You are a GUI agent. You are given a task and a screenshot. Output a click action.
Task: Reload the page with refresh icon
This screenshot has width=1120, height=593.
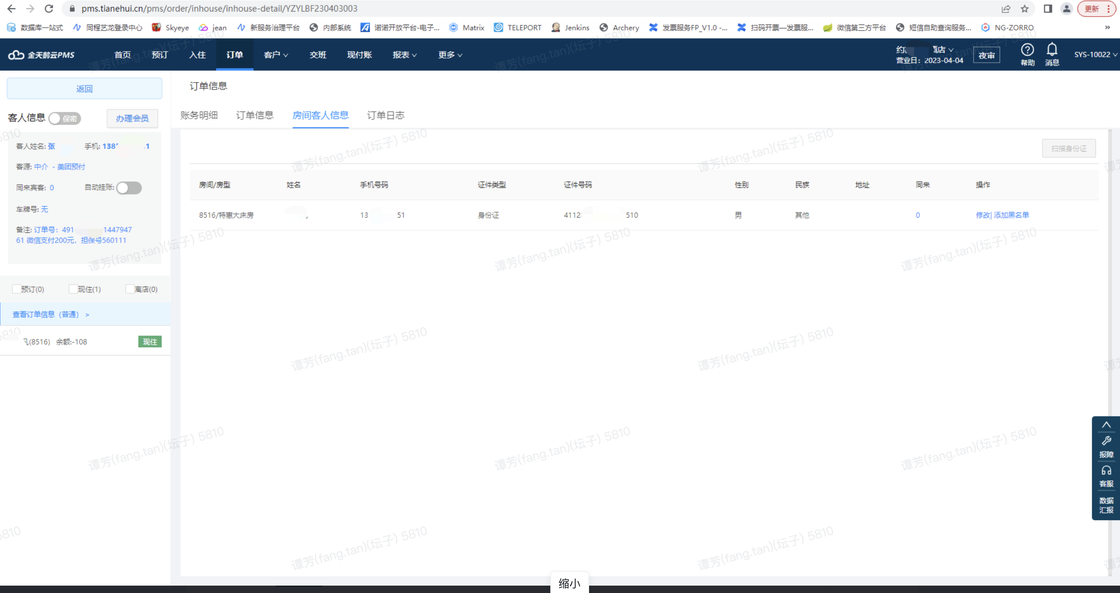(49, 8)
